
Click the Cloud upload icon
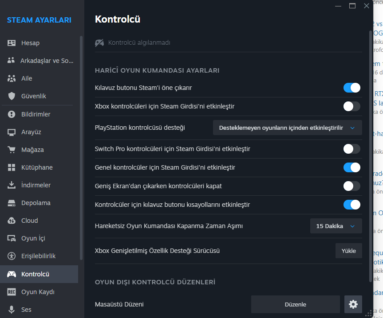[12, 221]
